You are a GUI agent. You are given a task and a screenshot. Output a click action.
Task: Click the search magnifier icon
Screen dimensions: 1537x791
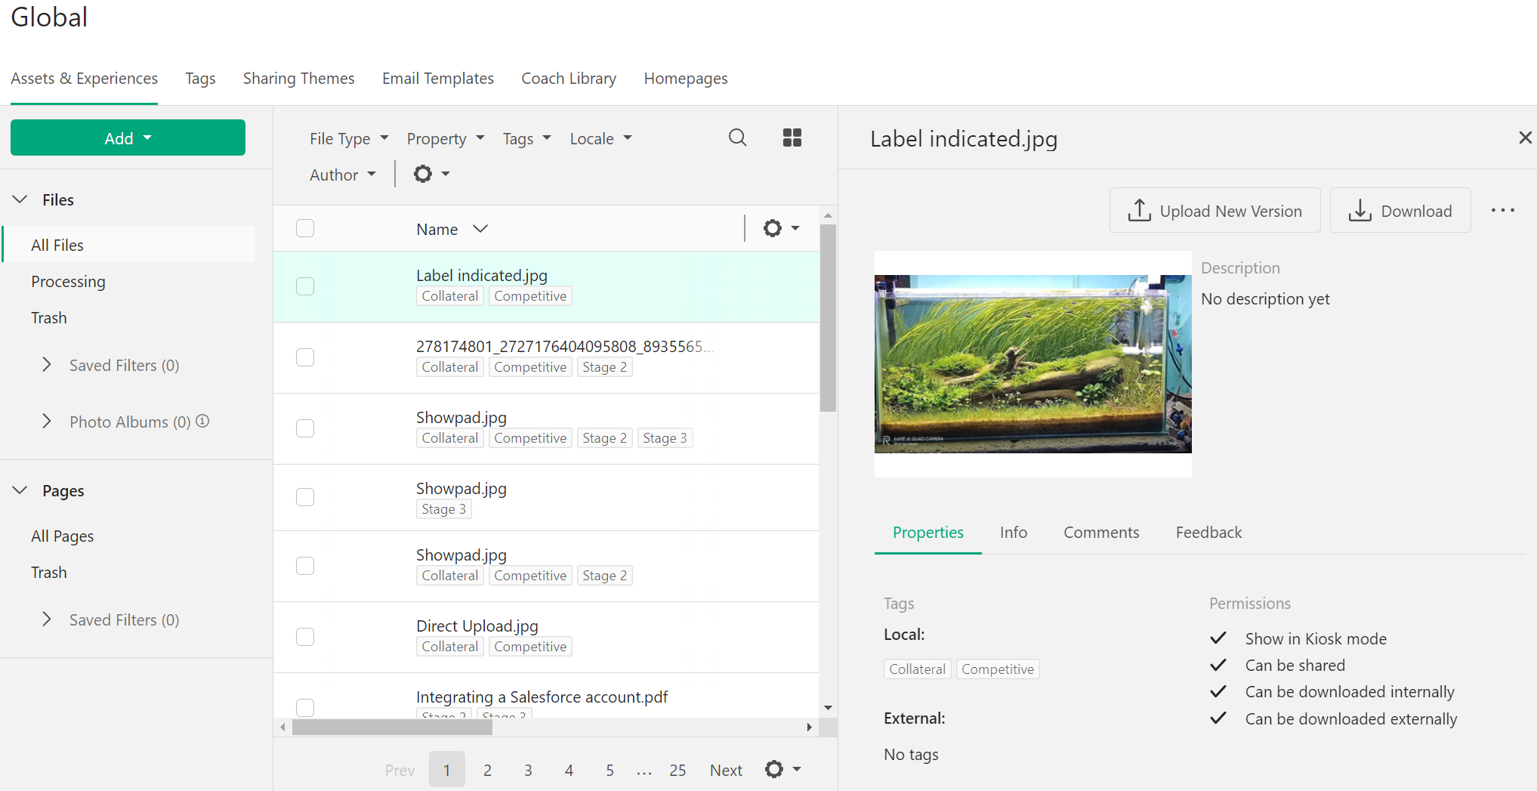tap(737, 137)
